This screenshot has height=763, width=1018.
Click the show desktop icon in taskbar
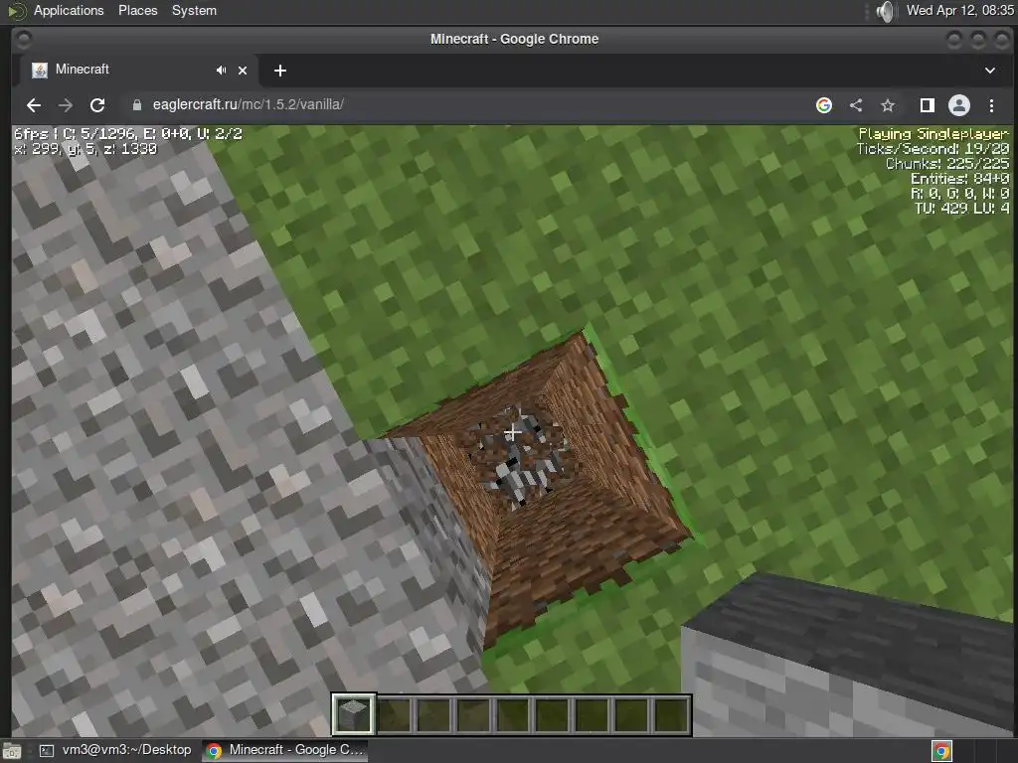12,751
